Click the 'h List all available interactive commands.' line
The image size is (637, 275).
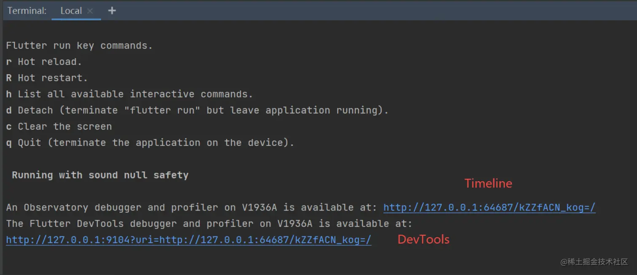pos(129,94)
